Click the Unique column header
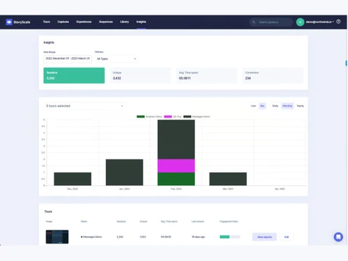The width and height of the screenshot is (348, 261). click(143, 221)
